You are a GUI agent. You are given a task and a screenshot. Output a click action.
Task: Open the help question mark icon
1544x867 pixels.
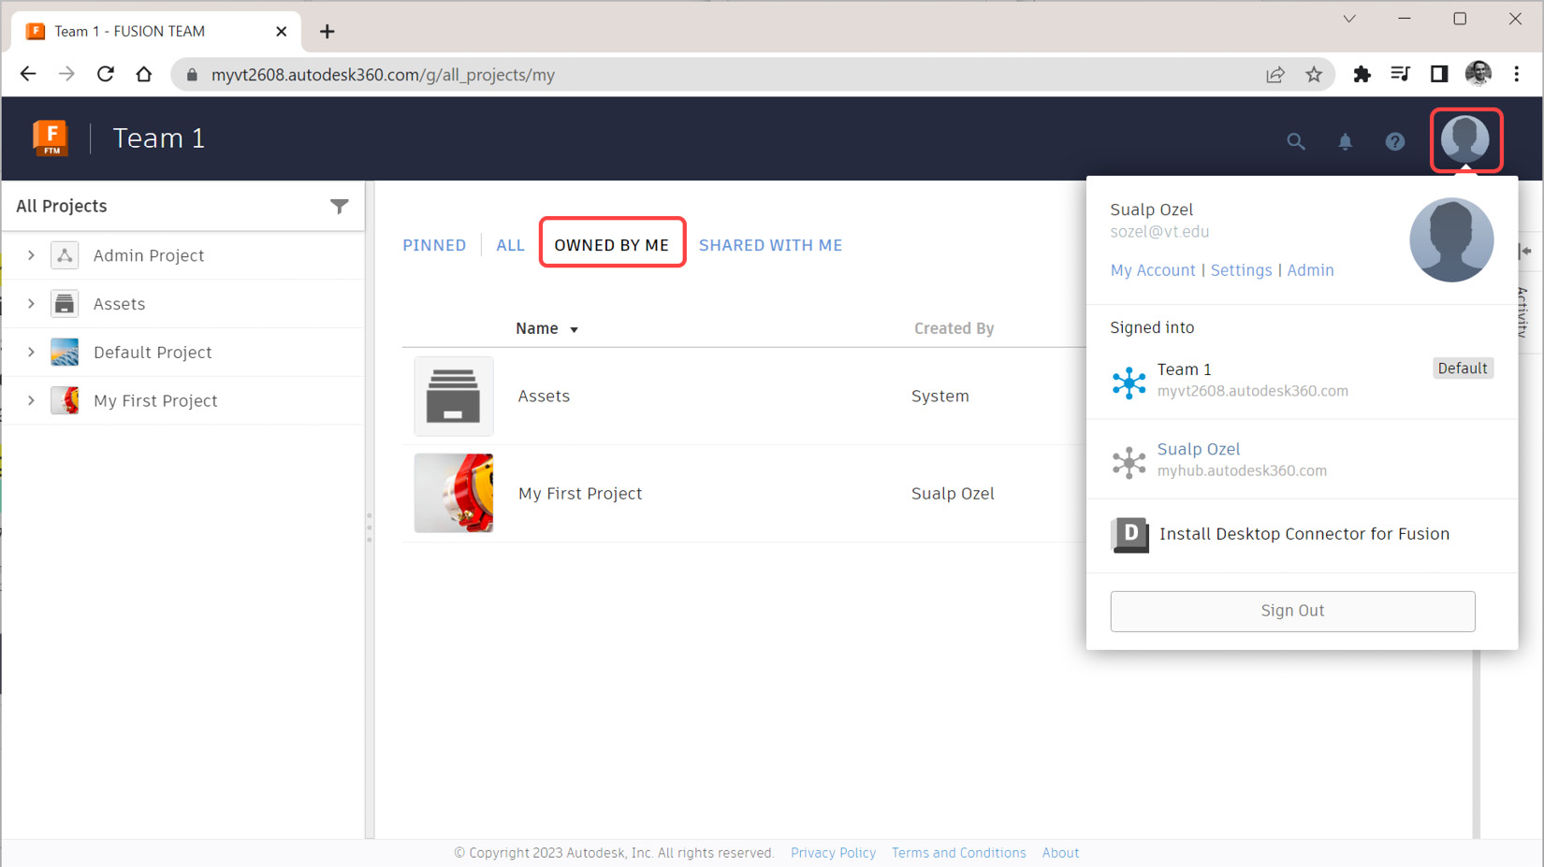tap(1394, 141)
